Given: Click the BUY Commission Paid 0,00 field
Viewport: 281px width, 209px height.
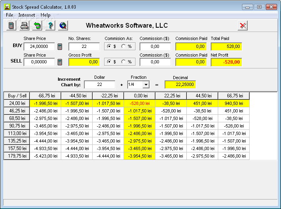Looking at the screenshot, I should [191, 46].
